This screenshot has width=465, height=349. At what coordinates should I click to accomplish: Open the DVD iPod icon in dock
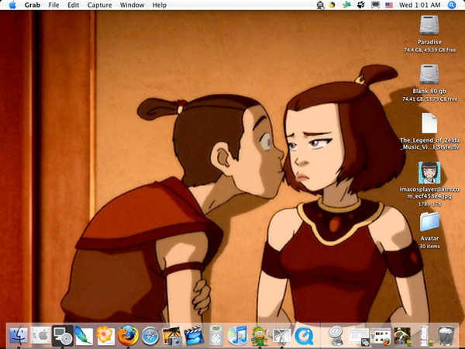(x=216, y=335)
